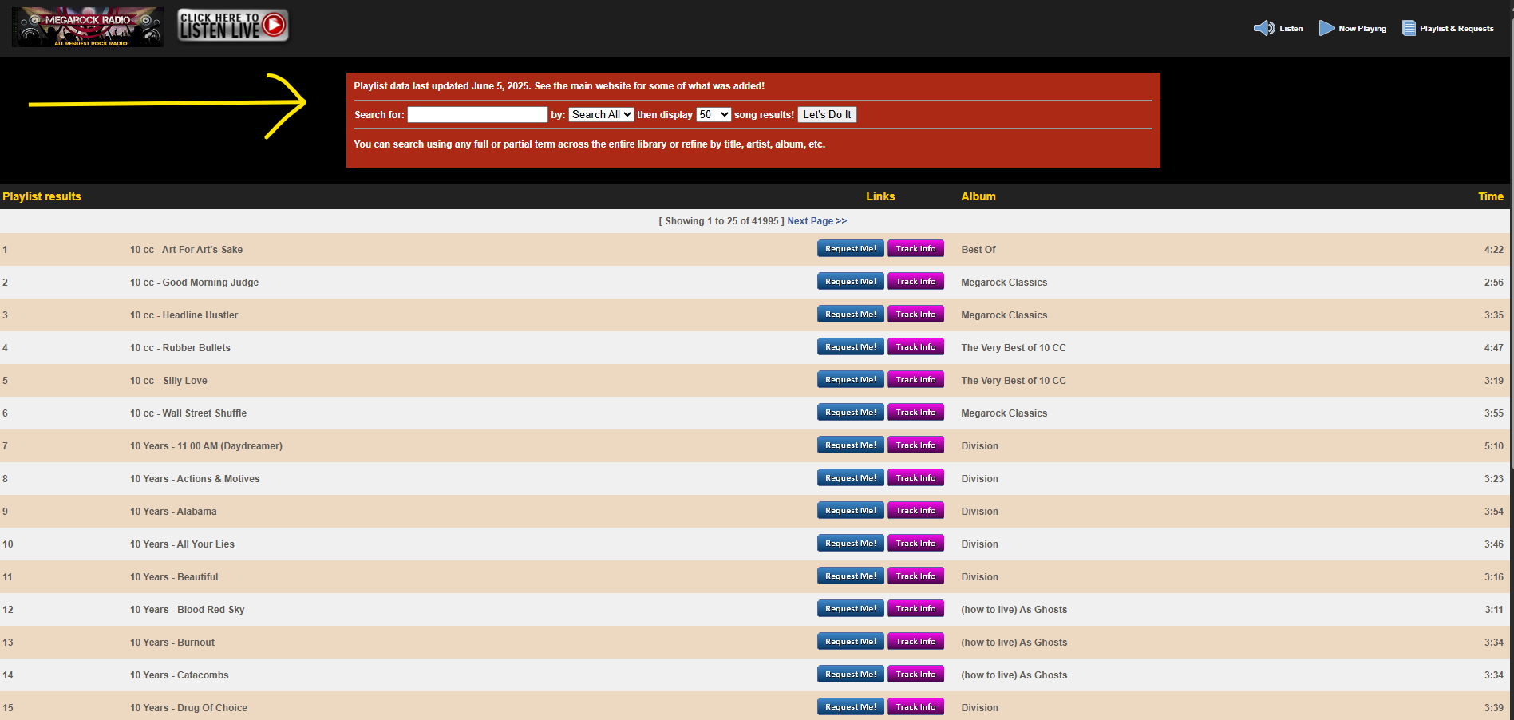This screenshot has height=720, width=1514.
Task: View Track Info for Beautiful
Action: coord(915,576)
